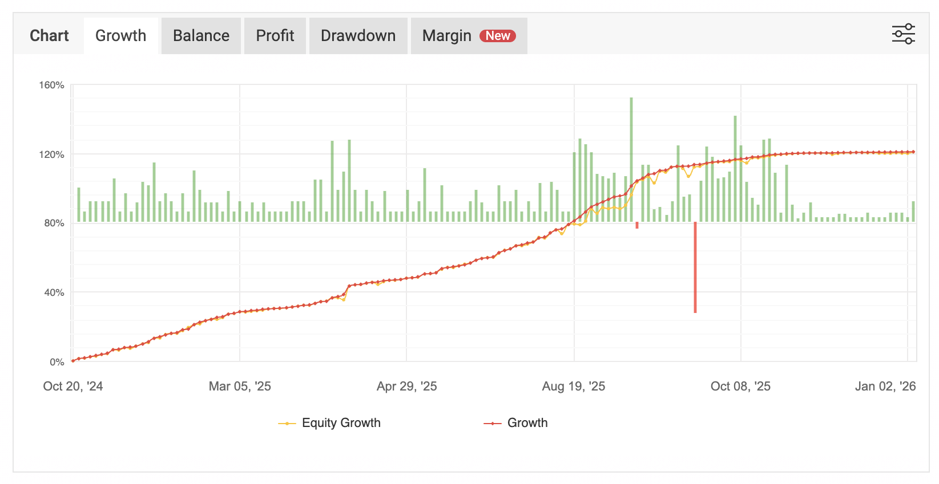
Task: Select the Jan 02, '26 axis label
Action: [x=885, y=387]
